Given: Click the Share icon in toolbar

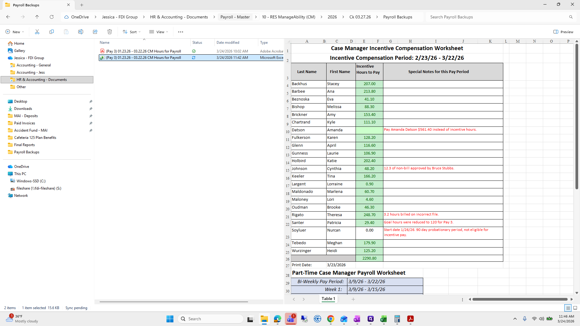Looking at the screenshot, I should click(x=95, y=32).
